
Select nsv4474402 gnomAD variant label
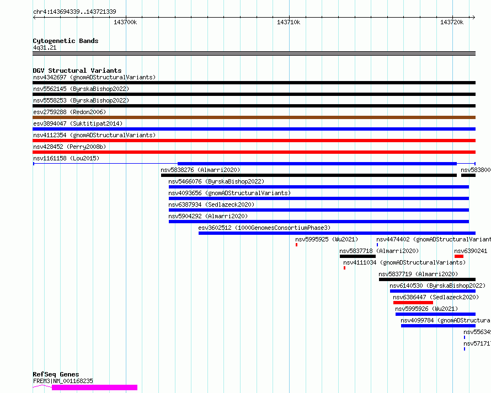pos(434,239)
